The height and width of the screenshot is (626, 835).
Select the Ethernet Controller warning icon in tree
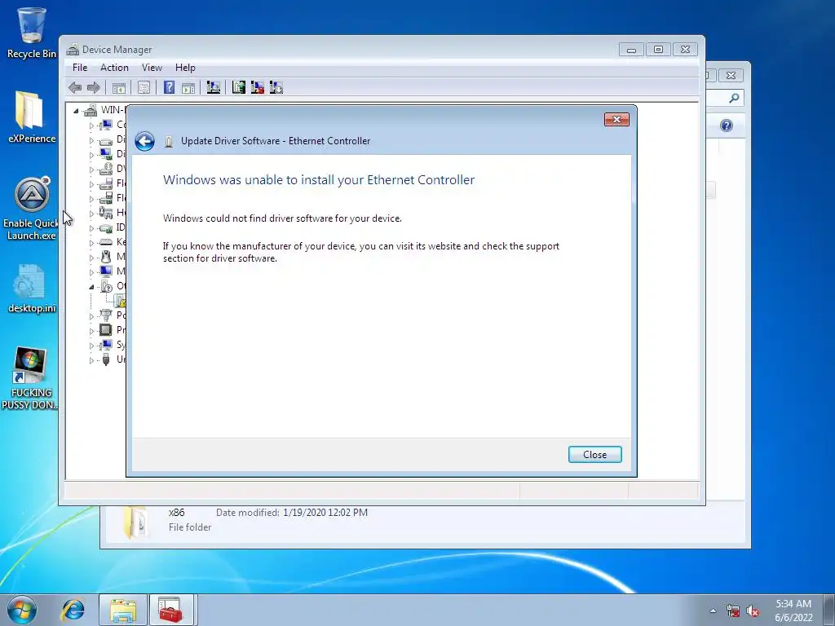tap(121, 301)
